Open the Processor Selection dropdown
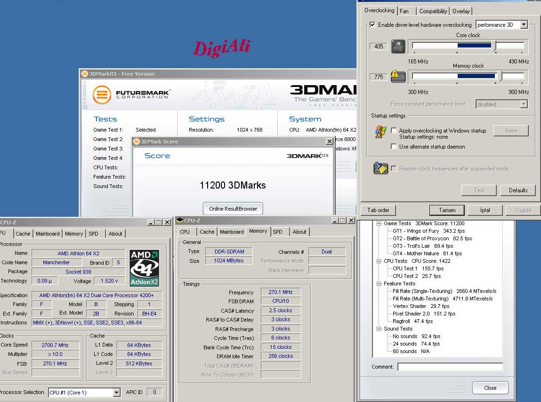Image resolution: width=541 pixels, height=402 pixels. click(117, 392)
